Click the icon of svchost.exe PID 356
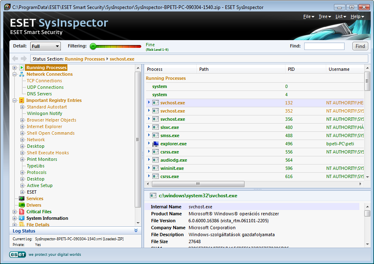This screenshot has width=374, height=264. click(156, 119)
